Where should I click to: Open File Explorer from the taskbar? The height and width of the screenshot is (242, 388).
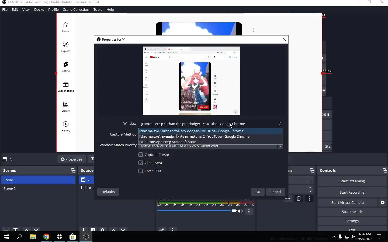(x=33, y=237)
